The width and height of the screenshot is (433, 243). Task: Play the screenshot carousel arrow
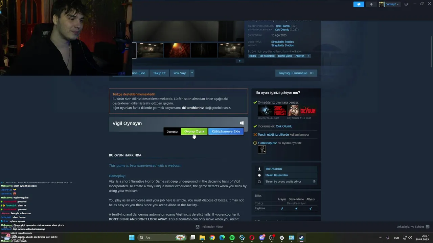pos(240,61)
